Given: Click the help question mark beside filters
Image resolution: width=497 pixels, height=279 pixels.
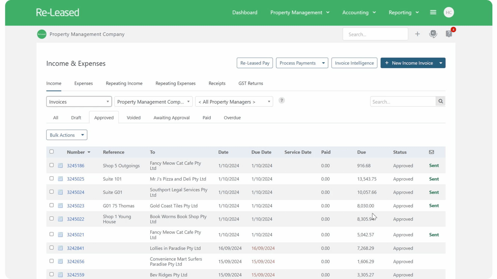Looking at the screenshot, I should click(x=282, y=100).
